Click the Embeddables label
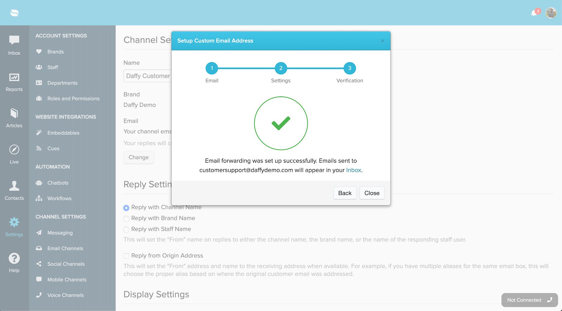Viewport: 562px width, 311px height. coord(63,133)
